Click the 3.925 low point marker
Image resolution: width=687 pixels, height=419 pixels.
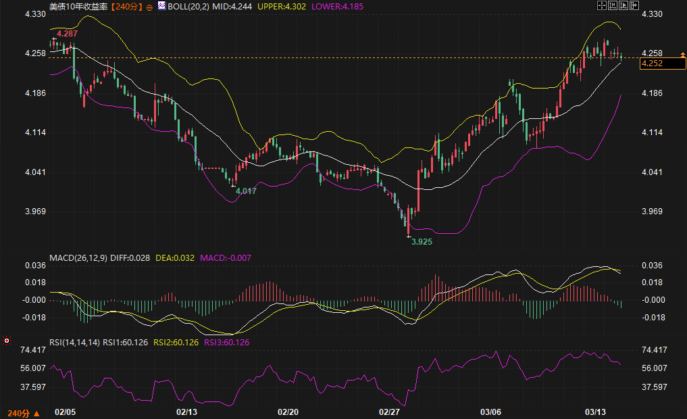pos(422,241)
